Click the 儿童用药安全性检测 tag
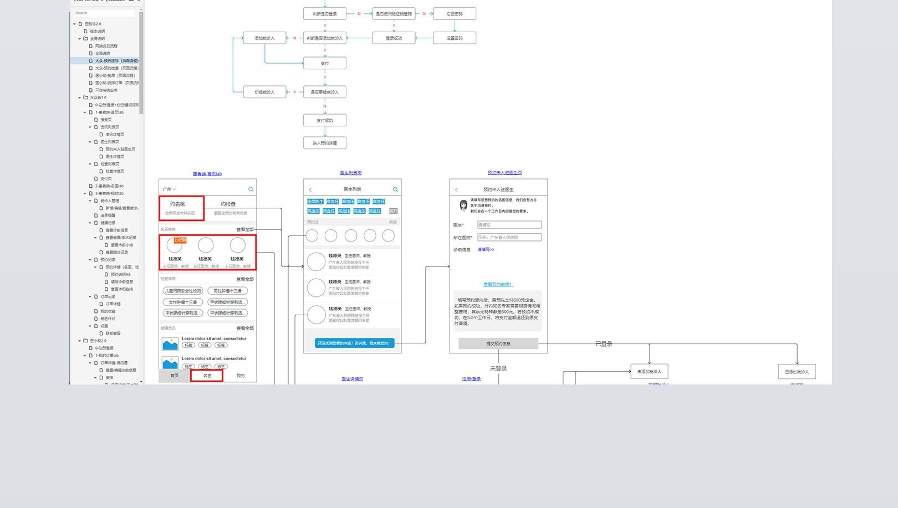The image size is (898, 508). pos(183,291)
